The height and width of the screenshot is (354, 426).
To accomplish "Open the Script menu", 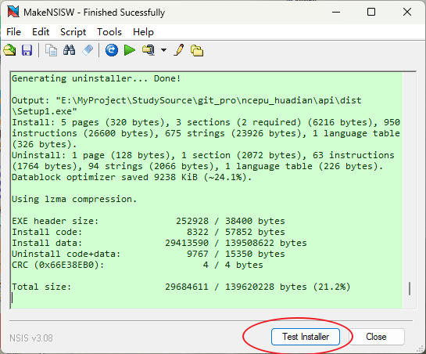I will coord(73,32).
